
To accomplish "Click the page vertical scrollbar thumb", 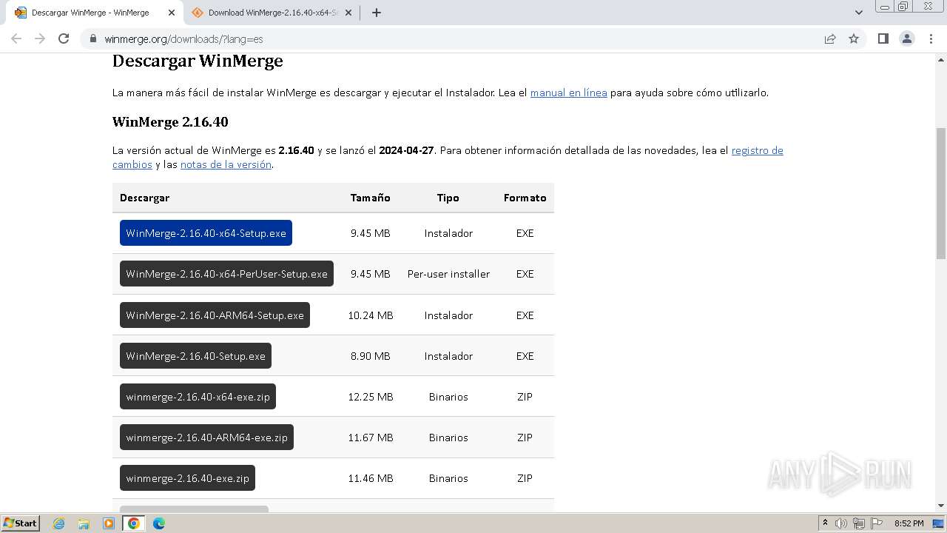I will (x=941, y=192).
